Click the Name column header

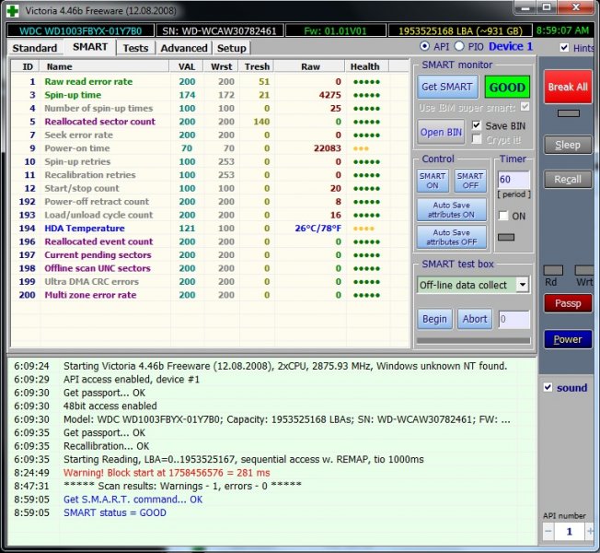click(x=104, y=66)
